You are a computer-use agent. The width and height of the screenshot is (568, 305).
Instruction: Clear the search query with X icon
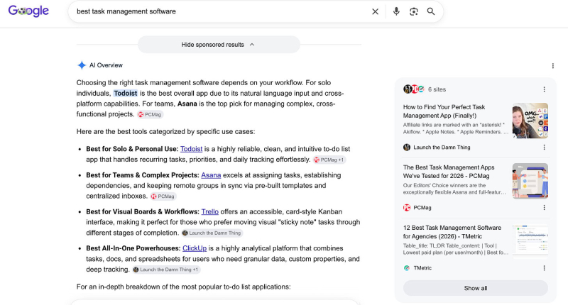tap(376, 11)
